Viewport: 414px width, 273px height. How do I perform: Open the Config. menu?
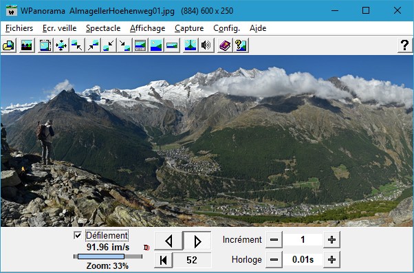pyautogui.click(x=226, y=28)
